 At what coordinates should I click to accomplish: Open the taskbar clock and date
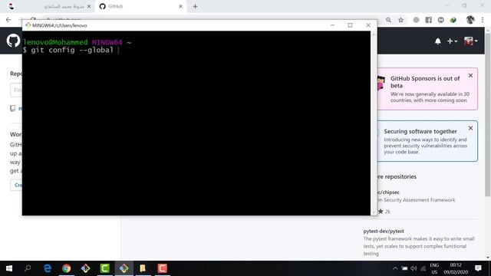pos(456,268)
